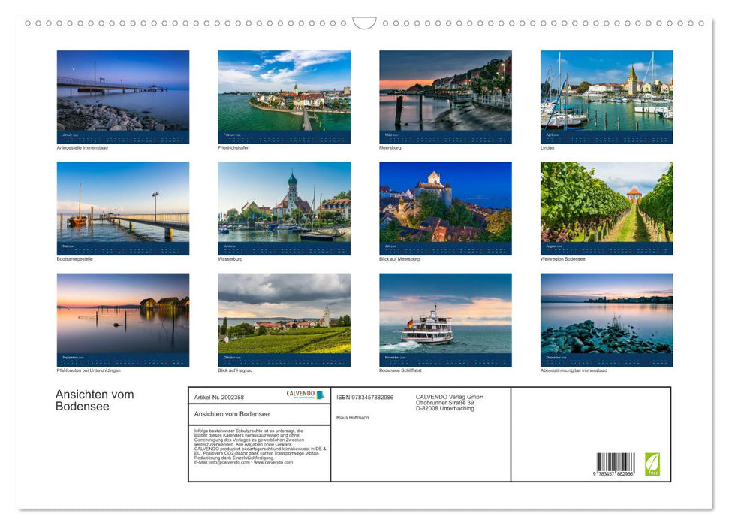729x526 pixels.
Task: Select the Artikel-Nr. 2002358 field
Action: click(x=218, y=396)
